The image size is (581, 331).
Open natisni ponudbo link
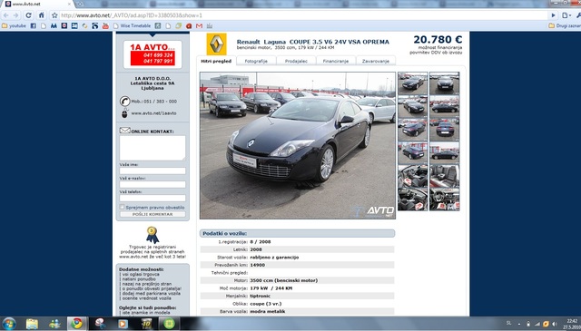coord(139,279)
